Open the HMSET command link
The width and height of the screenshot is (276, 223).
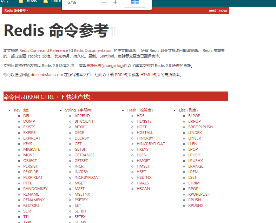point(143,167)
